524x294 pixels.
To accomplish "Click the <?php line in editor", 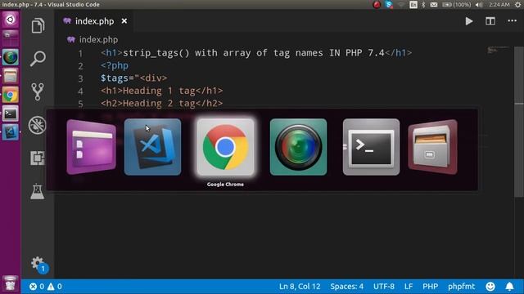I will [x=115, y=65].
